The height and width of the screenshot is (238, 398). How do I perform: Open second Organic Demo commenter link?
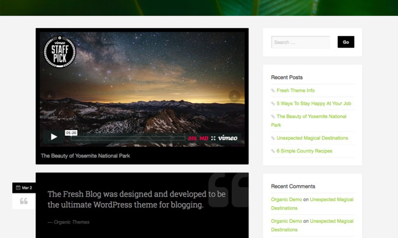287,221
